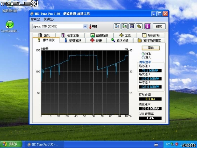This screenshot has height=148, width=197.
Task: Switch to the 硬碟資訊 info tab
Action: click(73, 40)
